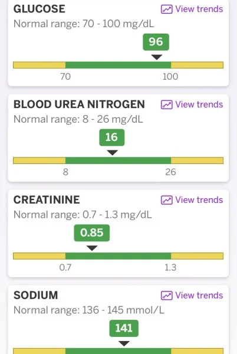Screen dimensions: 237x354
Task: Click the black marker arrow under 0.85
Action: tap(92, 248)
